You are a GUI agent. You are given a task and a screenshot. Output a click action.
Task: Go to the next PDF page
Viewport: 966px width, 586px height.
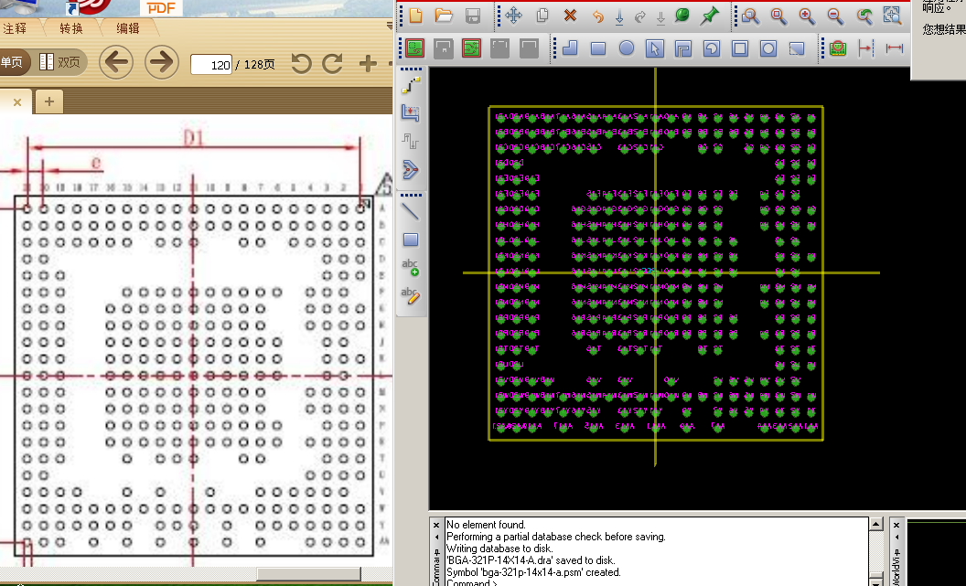162,63
